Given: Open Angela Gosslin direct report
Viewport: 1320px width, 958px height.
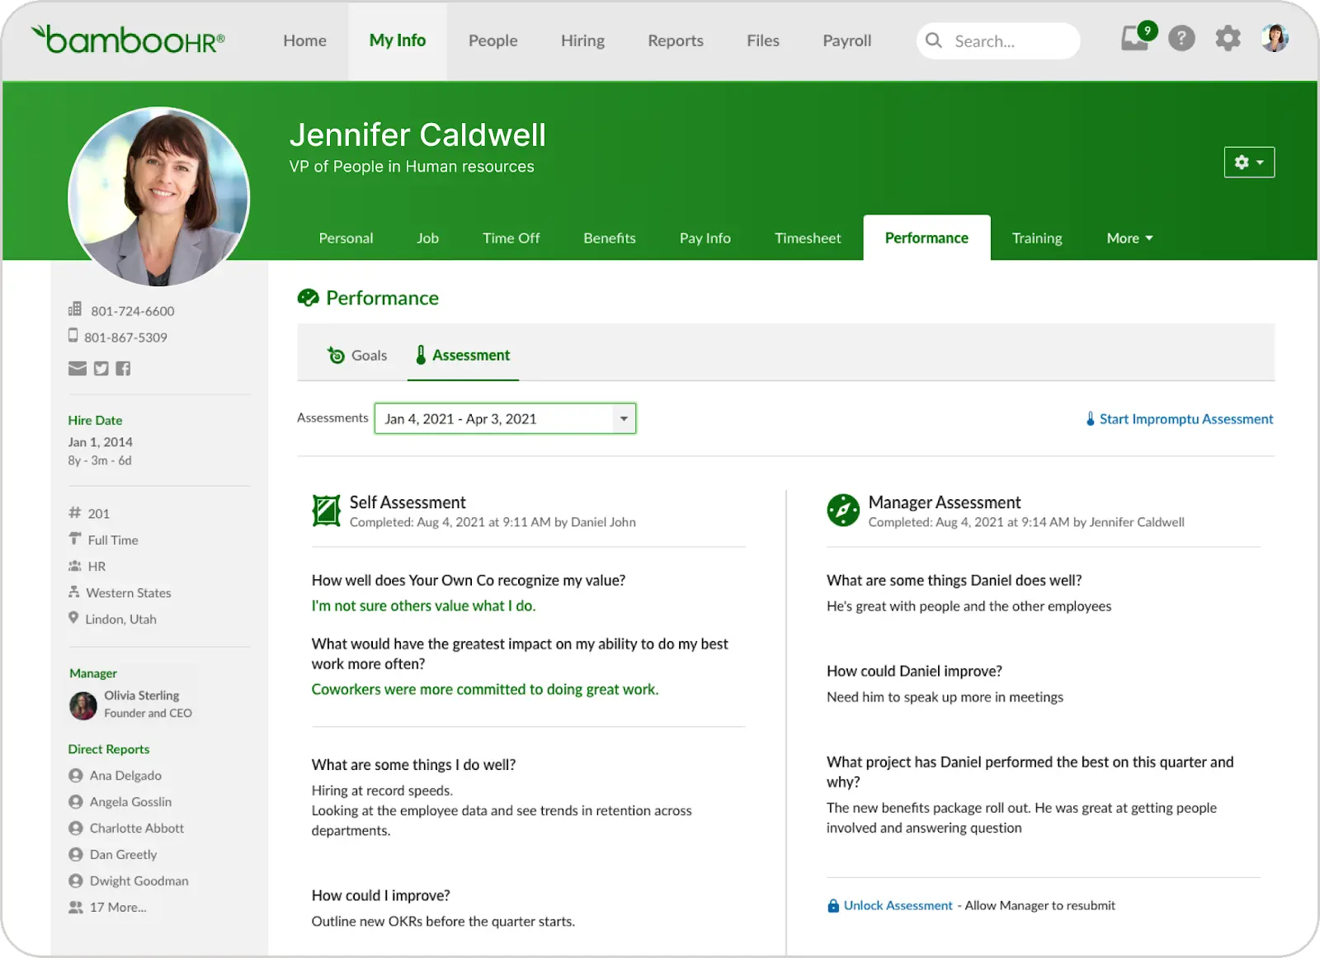Looking at the screenshot, I should point(130,802).
